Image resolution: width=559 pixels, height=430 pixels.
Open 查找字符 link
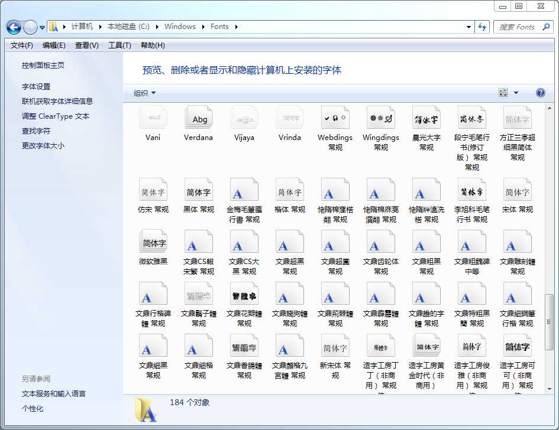(36, 131)
